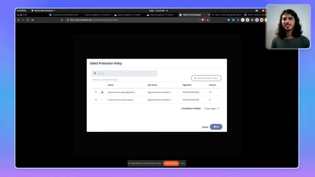315x177 pixels.
Task: Click the Brave Rewards triangle icon
Action: point(208,20)
